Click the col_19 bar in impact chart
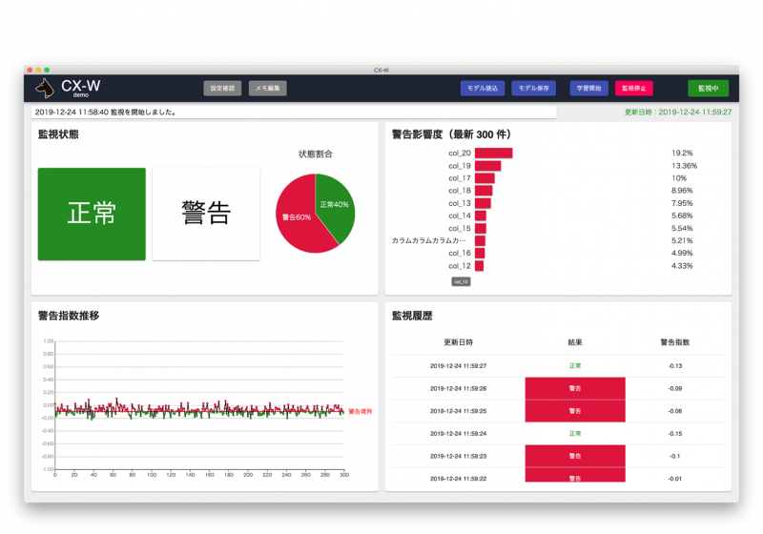The image size is (763, 534). click(487, 166)
